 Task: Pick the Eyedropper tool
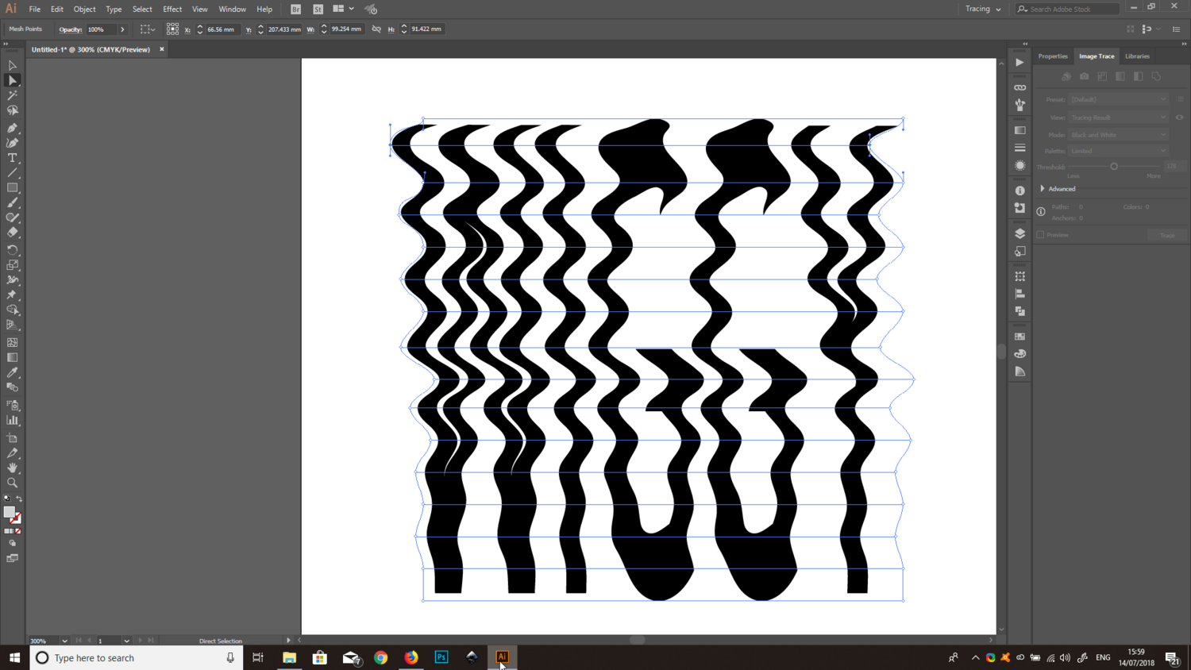coord(12,372)
